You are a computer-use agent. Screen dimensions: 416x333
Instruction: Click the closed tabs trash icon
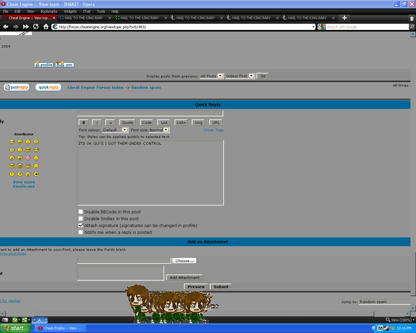(x=412, y=19)
